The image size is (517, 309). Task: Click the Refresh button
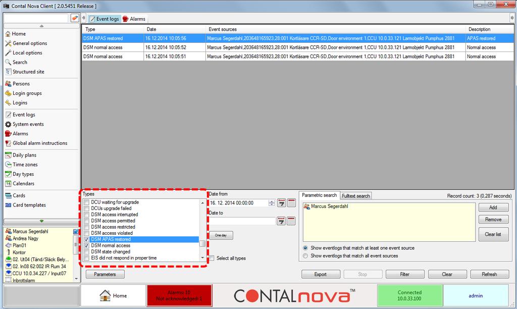(x=489, y=274)
